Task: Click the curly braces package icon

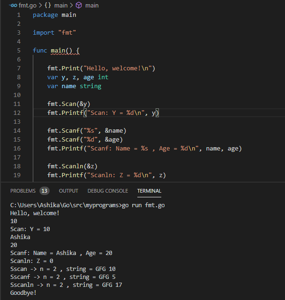Action: point(48,5)
